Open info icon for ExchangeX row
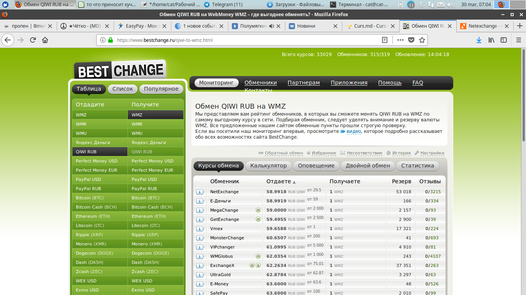 pos(200,265)
